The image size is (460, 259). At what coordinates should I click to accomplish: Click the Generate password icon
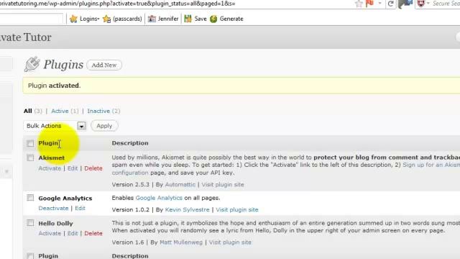[213, 19]
